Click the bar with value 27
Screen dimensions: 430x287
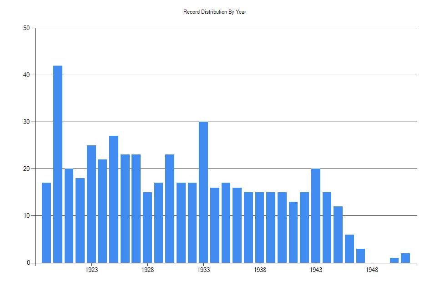click(114, 200)
